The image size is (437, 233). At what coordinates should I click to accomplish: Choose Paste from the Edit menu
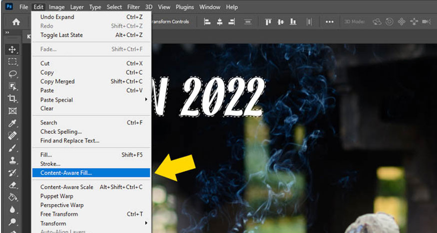pyautogui.click(x=91, y=91)
